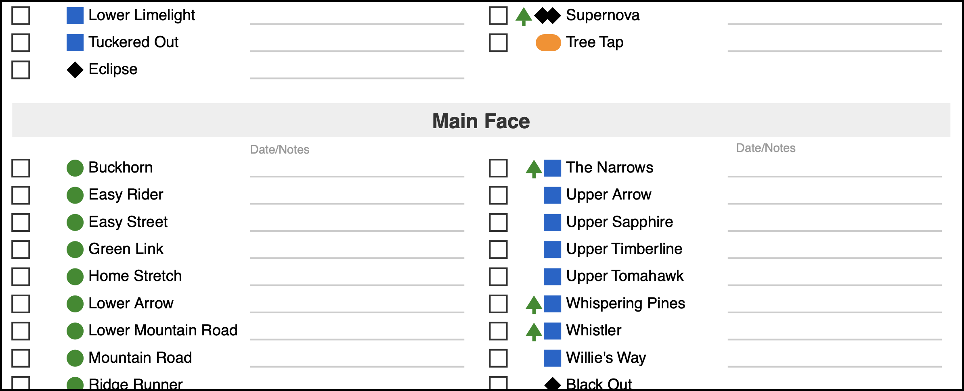Click the blue square beside Tuckered Out
Viewport: 964px width, 391px height.
[75, 43]
